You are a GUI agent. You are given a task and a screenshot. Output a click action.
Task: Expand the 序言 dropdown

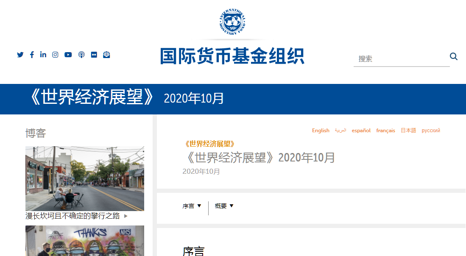click(192, 206)
